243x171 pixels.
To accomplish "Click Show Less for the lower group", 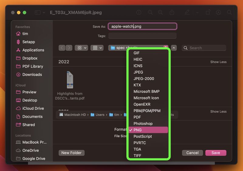I will (218, 111).
